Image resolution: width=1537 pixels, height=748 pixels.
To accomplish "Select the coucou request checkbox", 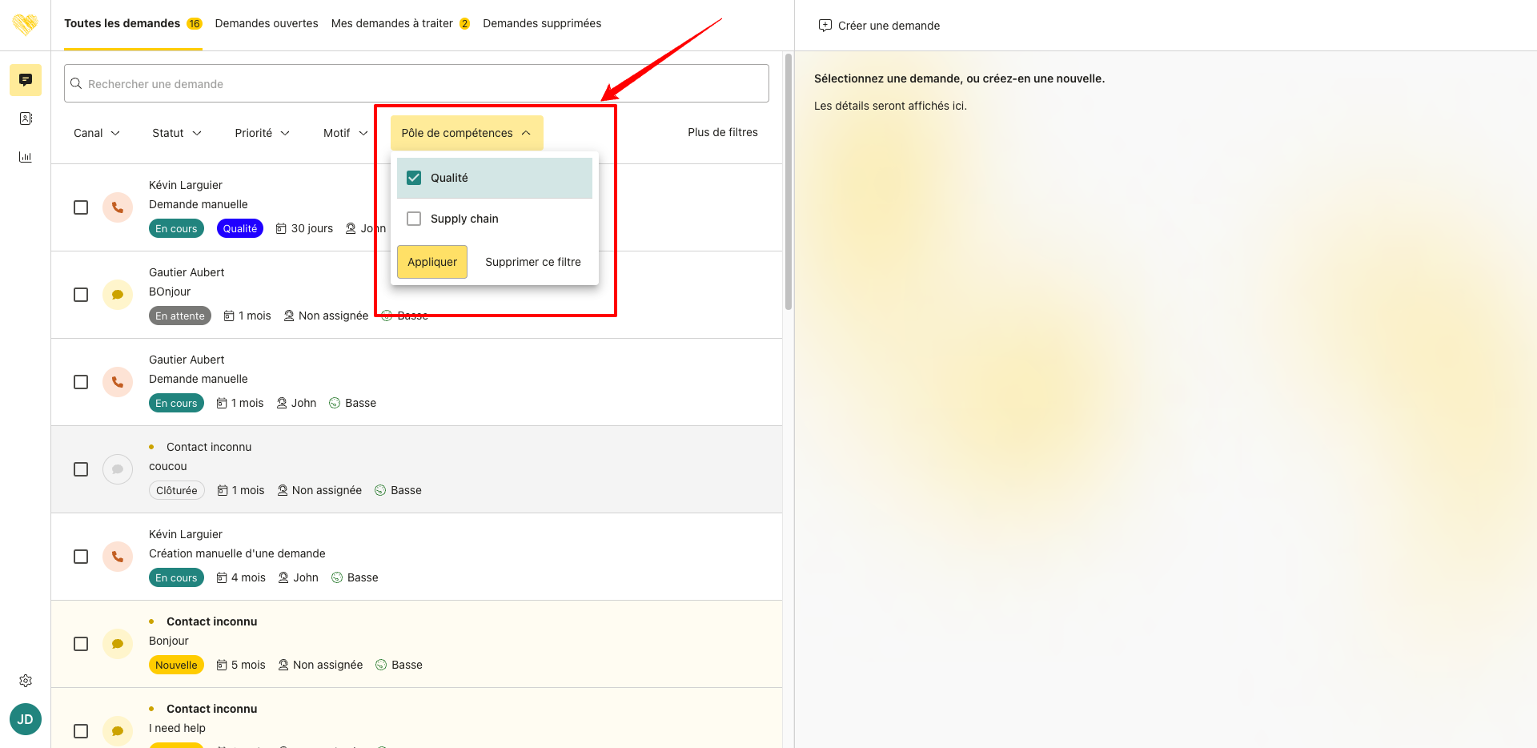I will 81,469.
